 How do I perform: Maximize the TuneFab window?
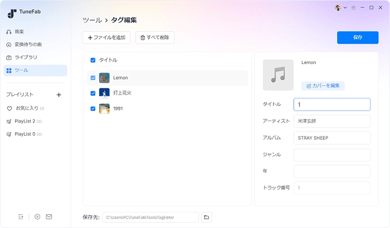pos(372,8)
